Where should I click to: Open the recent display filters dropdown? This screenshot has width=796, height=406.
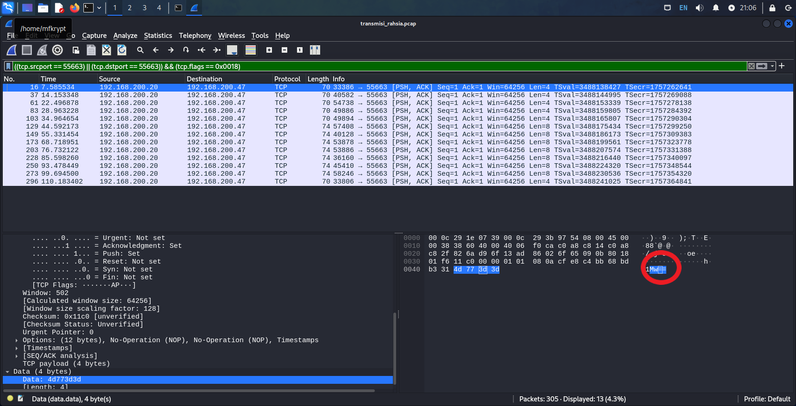point(772,66)
